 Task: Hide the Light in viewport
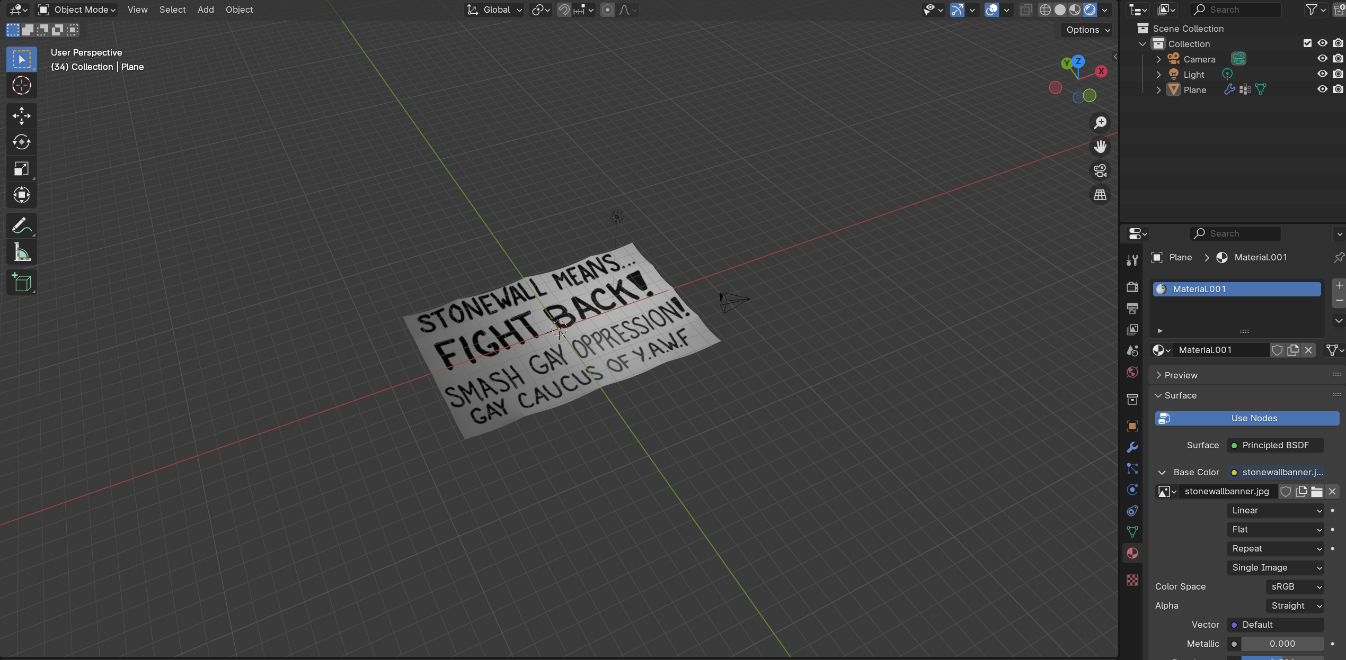click(x=1322, y=74)
